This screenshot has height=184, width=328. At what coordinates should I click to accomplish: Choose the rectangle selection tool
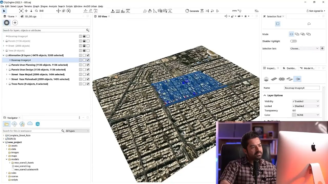click(x=278, y=24)
